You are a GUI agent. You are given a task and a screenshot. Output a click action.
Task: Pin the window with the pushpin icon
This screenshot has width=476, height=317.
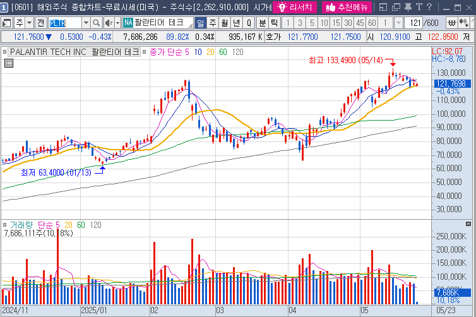408,8
